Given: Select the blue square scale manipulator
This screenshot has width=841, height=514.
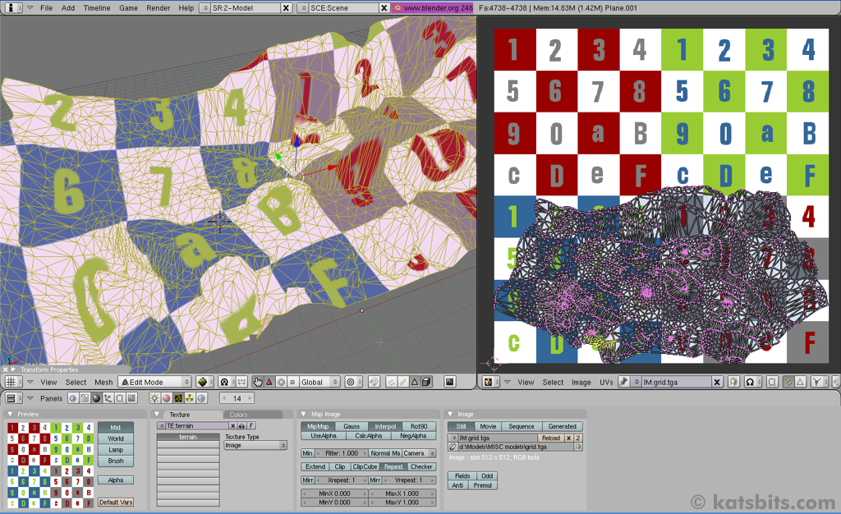Looking at the screenshot, I should [x=292, y=382].
